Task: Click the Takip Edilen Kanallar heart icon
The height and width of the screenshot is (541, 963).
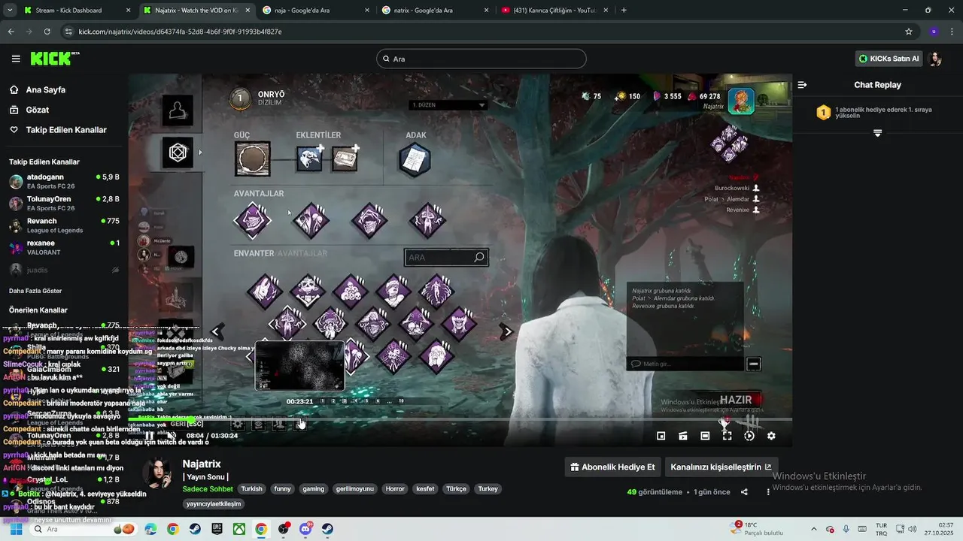Action: (x=14, y=129)
